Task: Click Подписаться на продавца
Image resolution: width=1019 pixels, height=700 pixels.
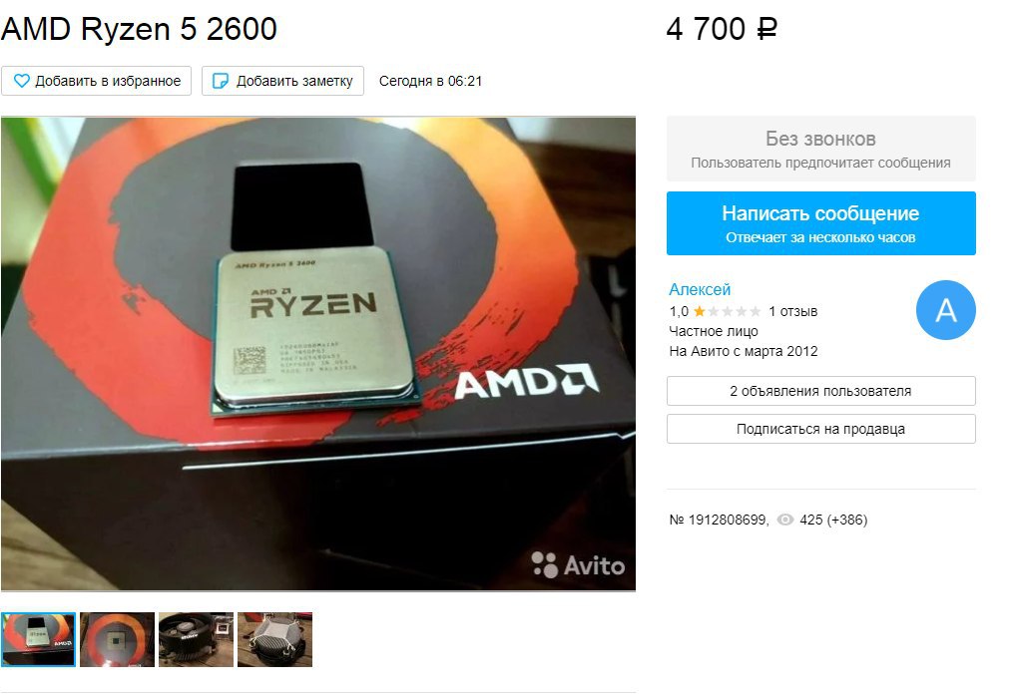Action: (820, 429)
